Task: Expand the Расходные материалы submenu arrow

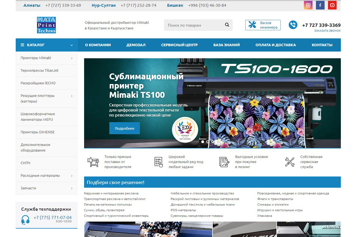Action: coord(72,176)
